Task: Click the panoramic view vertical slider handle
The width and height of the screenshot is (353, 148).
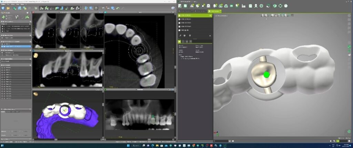Action: (175, 114)
